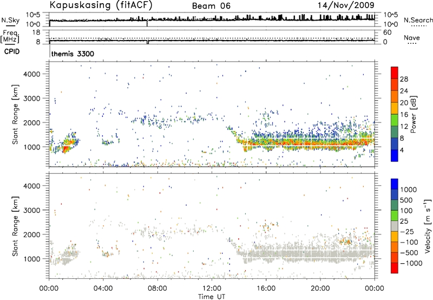Viewport: 433px width, 300px height.
Task: Click the -100 label on velocity colorbar
Action: [x=409, y=242]
